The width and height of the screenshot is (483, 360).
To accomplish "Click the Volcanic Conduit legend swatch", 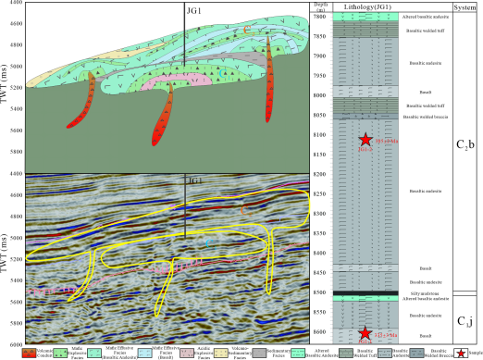I will click(30, 354).
